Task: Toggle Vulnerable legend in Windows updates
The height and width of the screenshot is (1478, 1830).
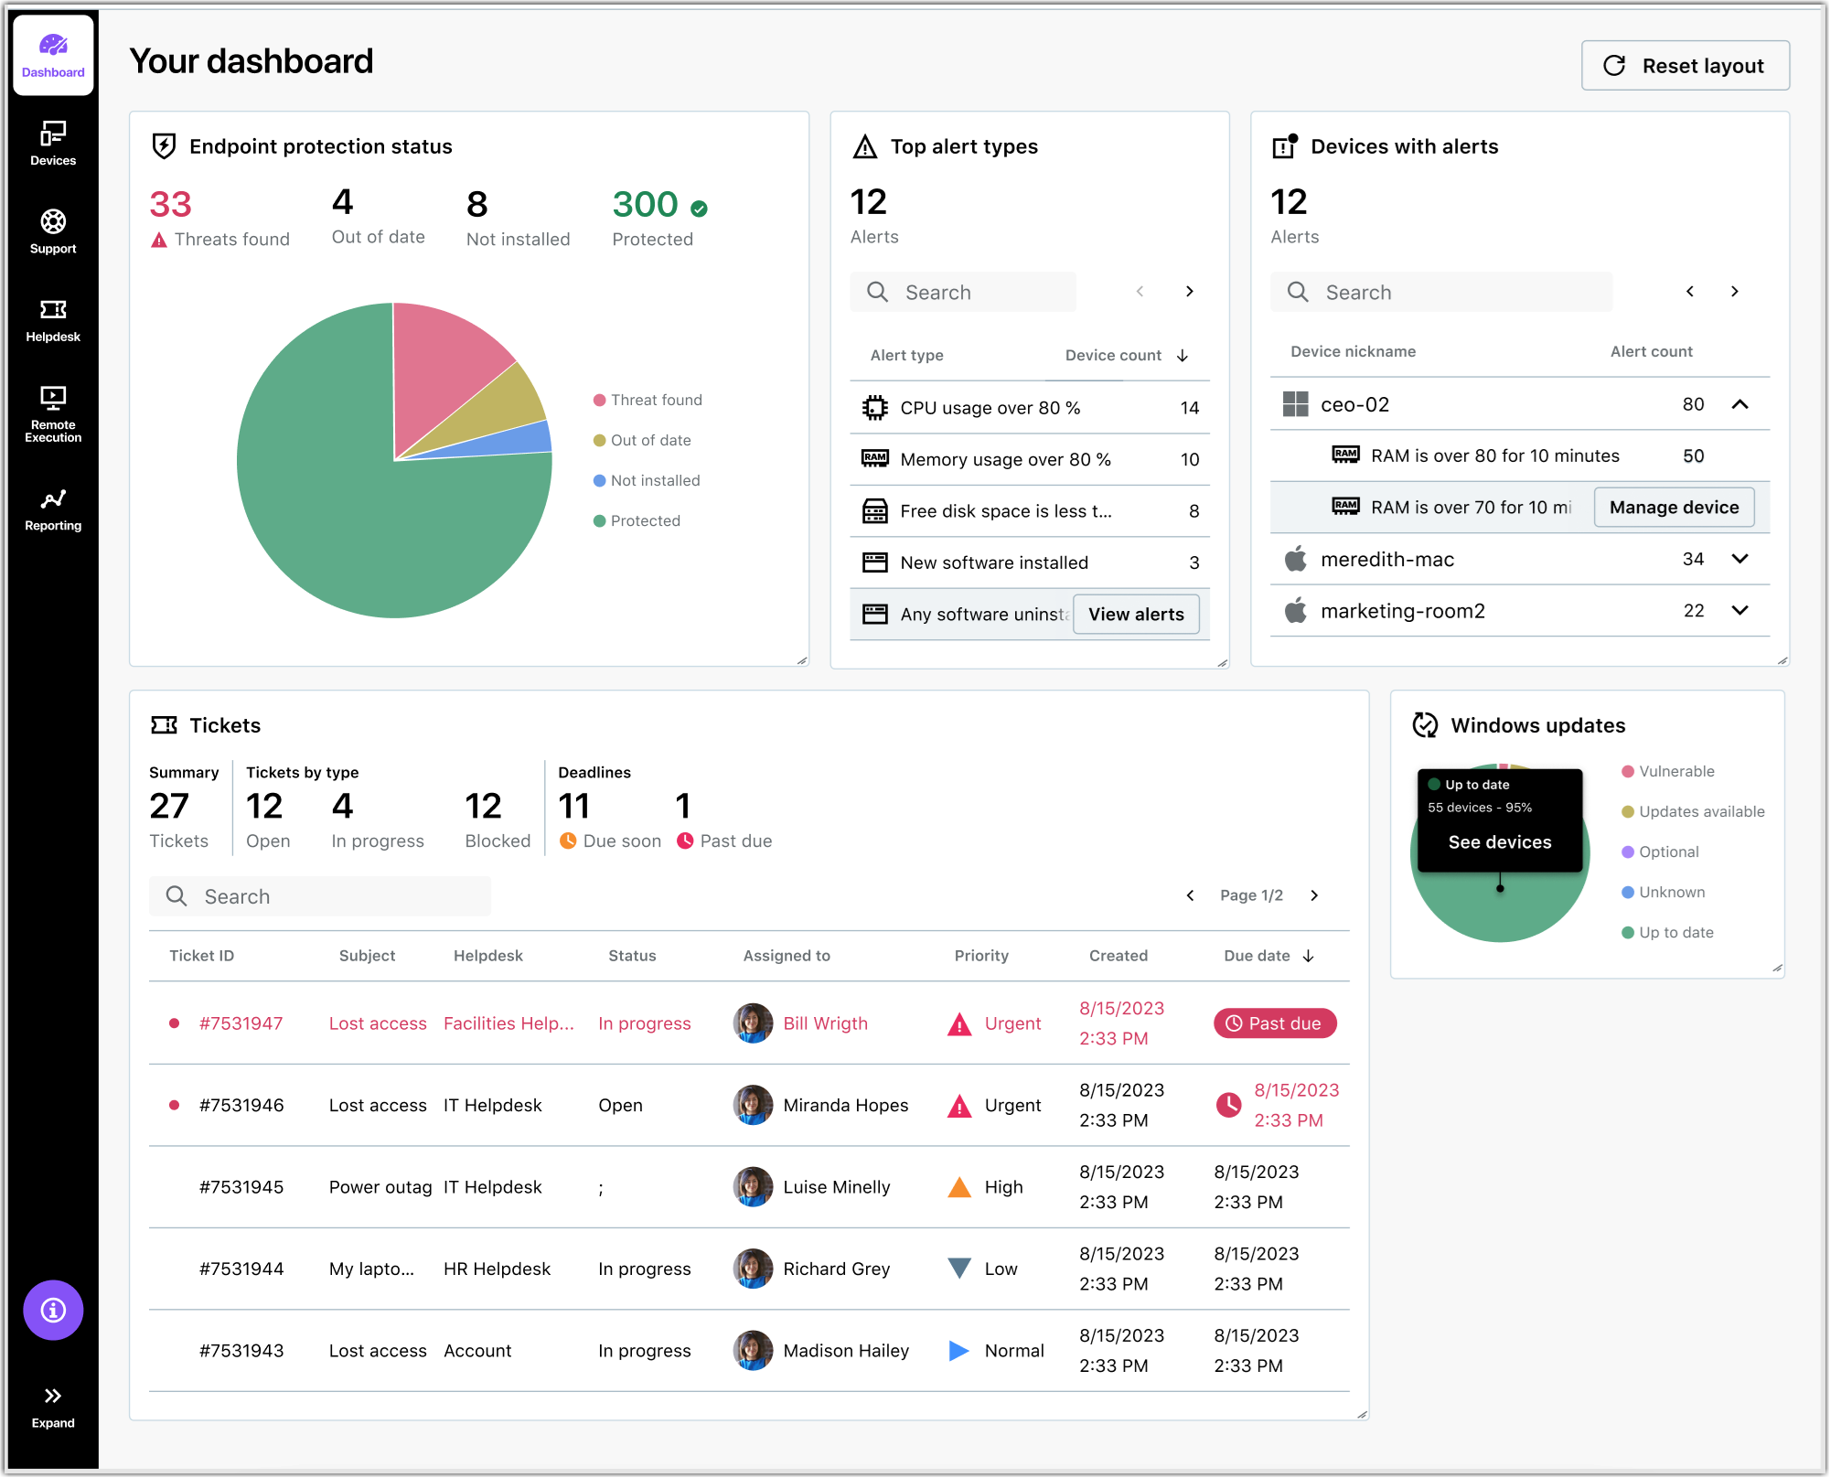Action: pos(1668,772)
